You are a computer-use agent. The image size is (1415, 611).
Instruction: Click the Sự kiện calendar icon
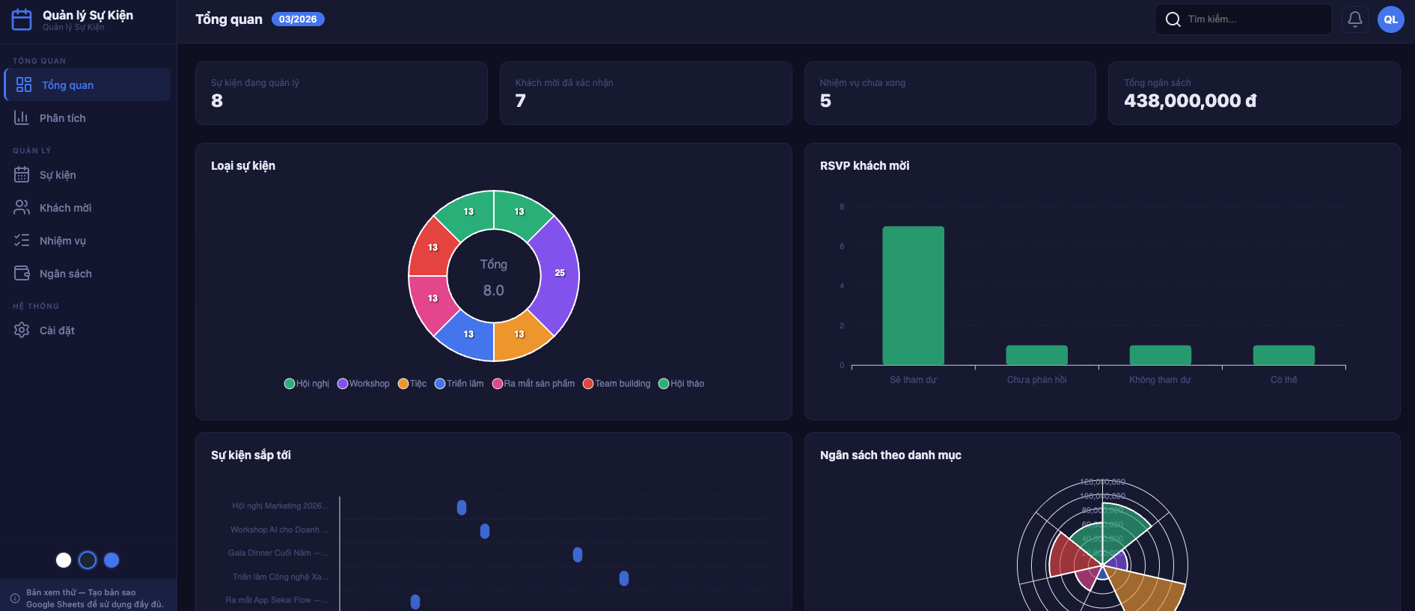22,175
